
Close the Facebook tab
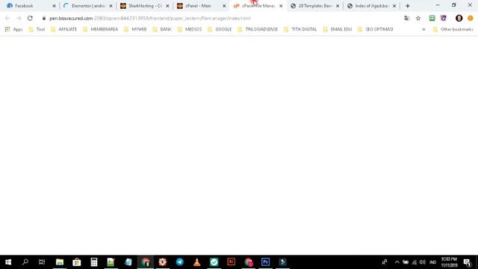tap(55, 6)
